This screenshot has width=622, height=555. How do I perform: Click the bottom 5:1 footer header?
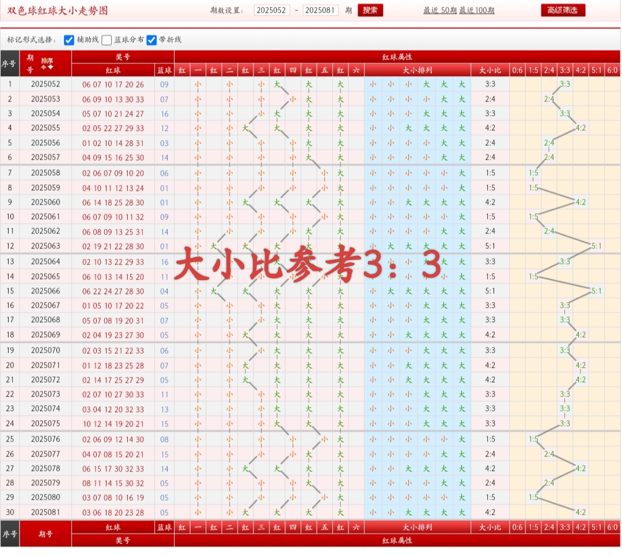pyautogui.click(x=597, y=527)
